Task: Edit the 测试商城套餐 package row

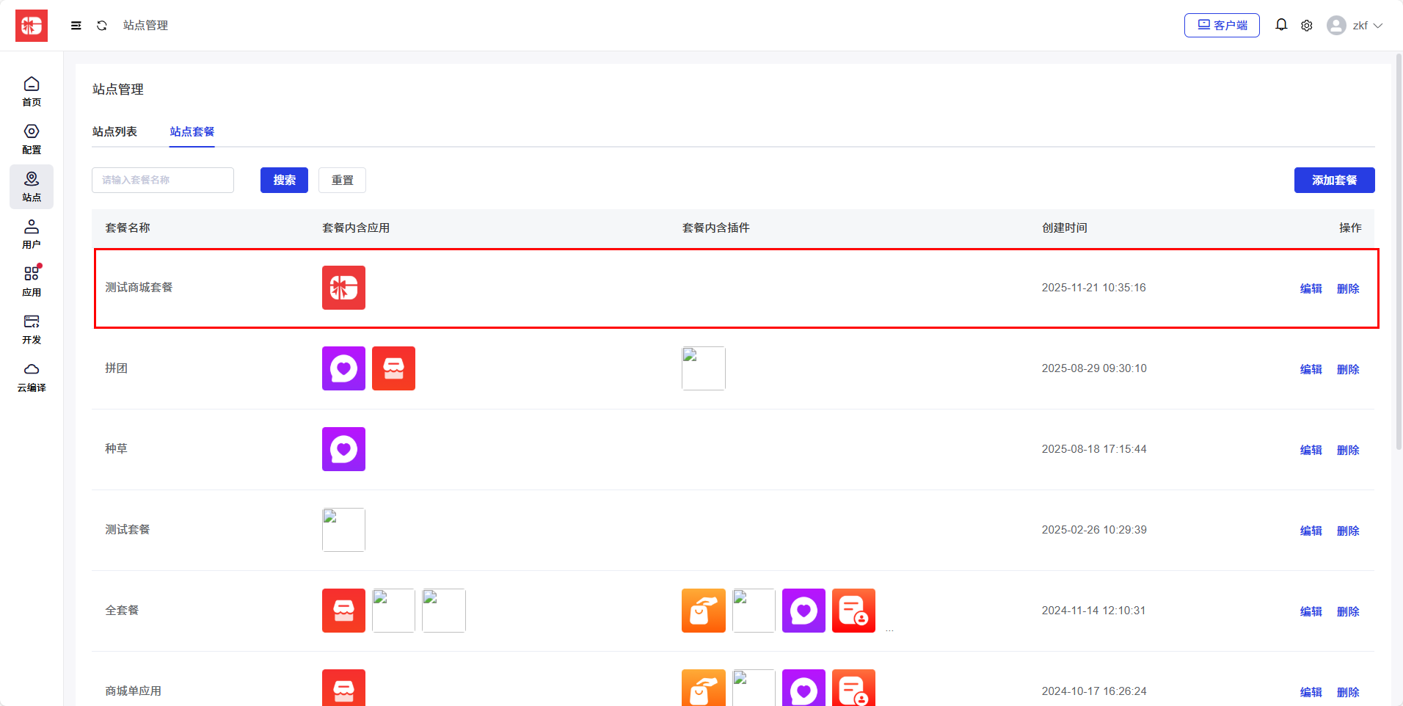Action: pos(1311,288)
